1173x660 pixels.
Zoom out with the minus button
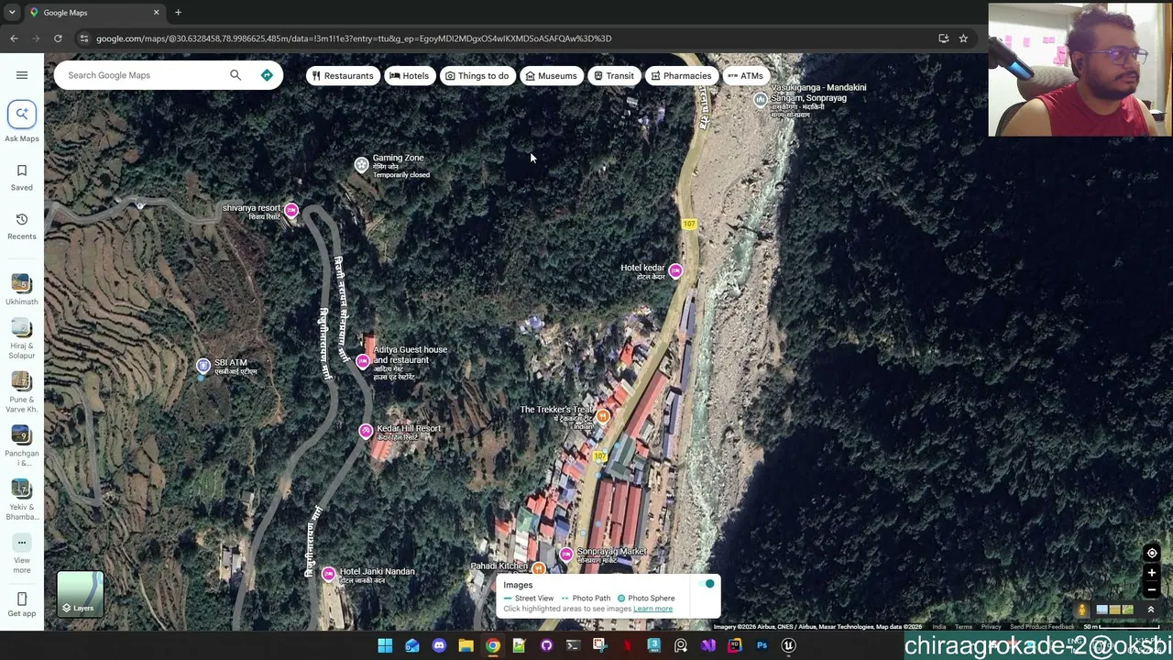tap(1152, 589)
